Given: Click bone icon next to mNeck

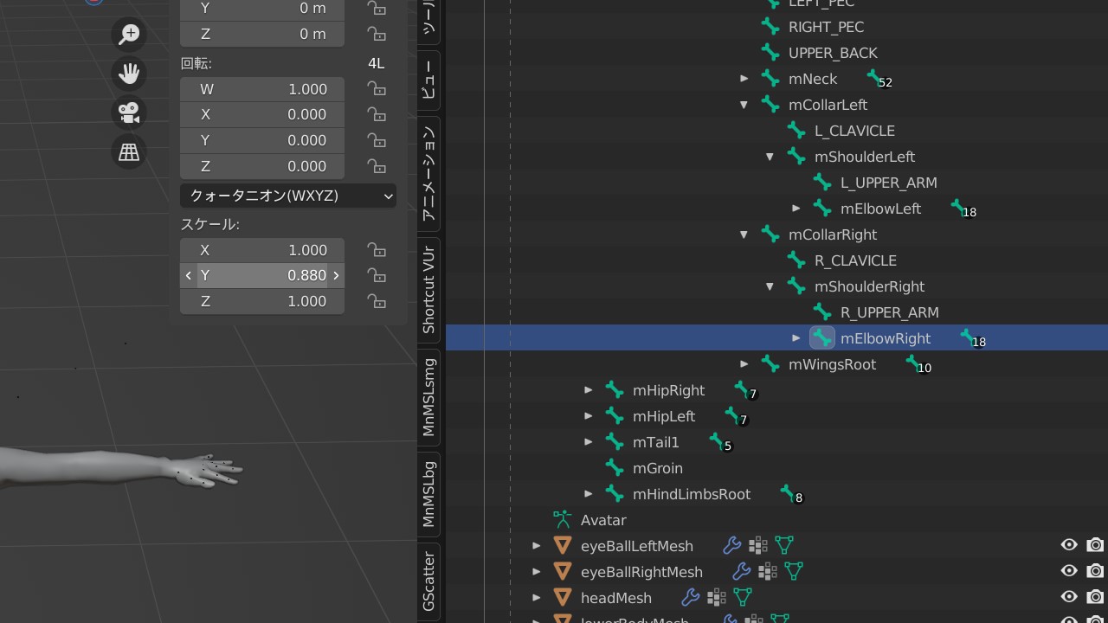Looking at the screenshot, I should click(770, 79).
